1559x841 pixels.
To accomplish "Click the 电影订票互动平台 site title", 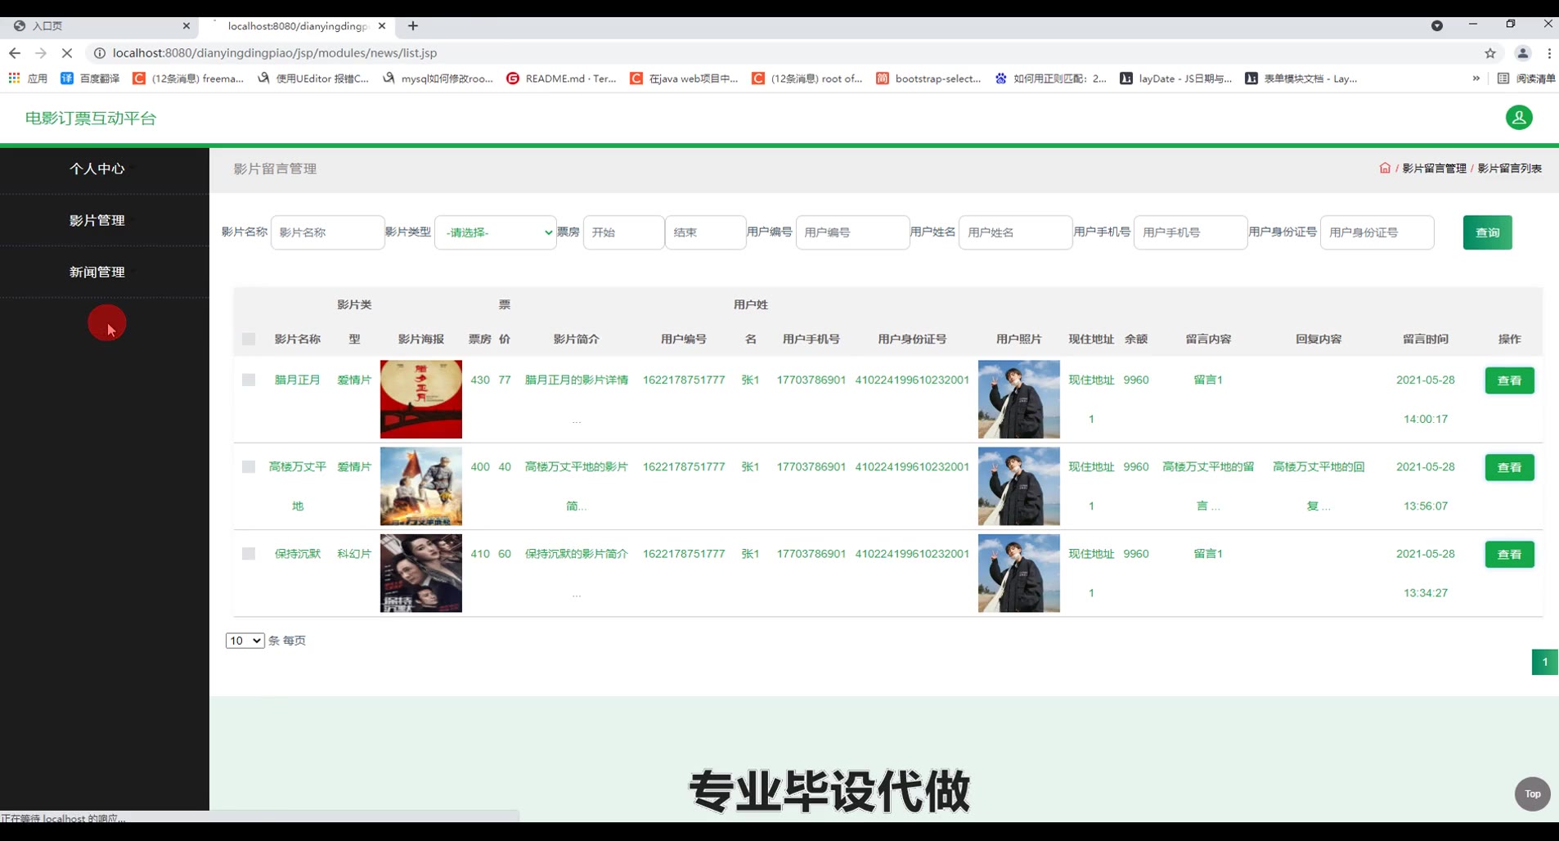I will (91, 118).
